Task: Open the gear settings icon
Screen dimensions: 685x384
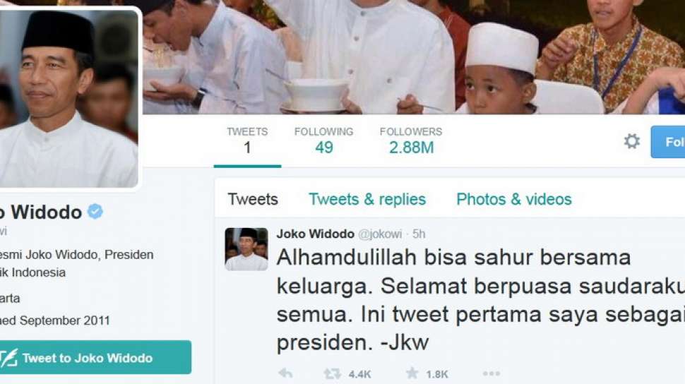Action: (x=632, y=141)
